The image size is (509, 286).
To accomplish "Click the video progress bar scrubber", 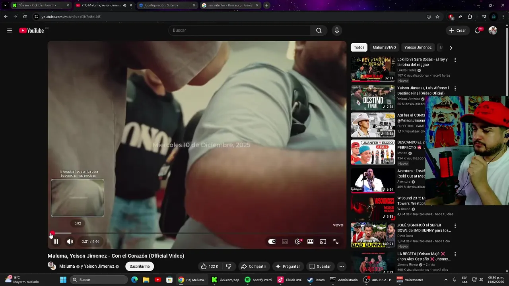I will pyautogui.click(x=52, y=233).
